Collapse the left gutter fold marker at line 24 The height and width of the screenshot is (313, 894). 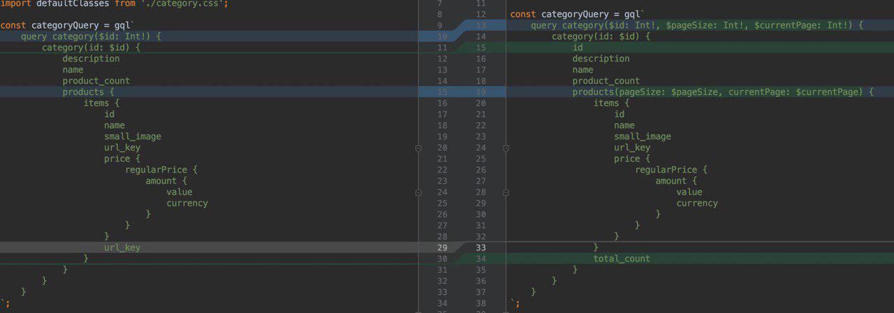[x=418, y=192]
